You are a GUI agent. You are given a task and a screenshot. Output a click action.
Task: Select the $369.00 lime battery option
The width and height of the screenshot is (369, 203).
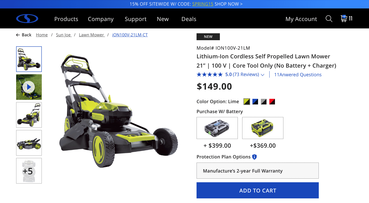tap(263, 128)
